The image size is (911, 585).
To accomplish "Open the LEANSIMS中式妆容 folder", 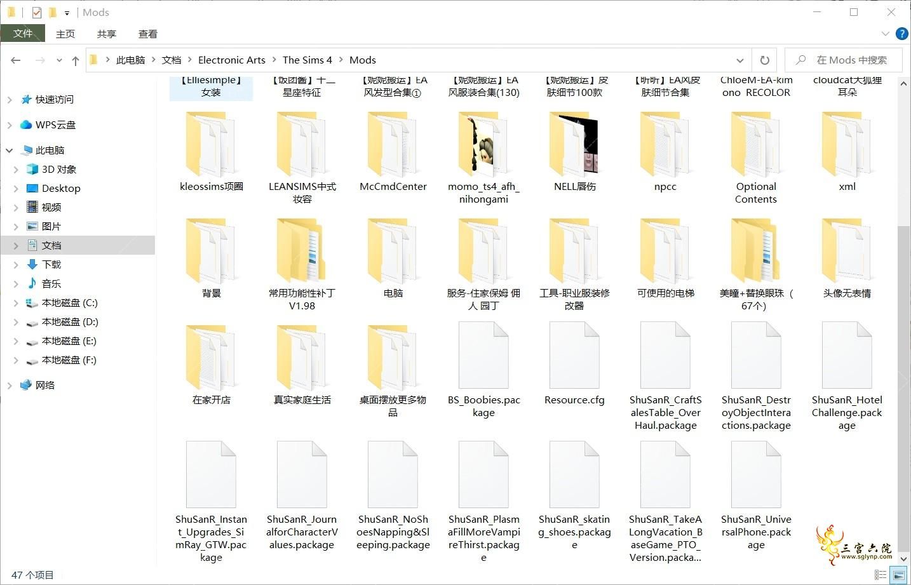I will [x=302, y=158].
